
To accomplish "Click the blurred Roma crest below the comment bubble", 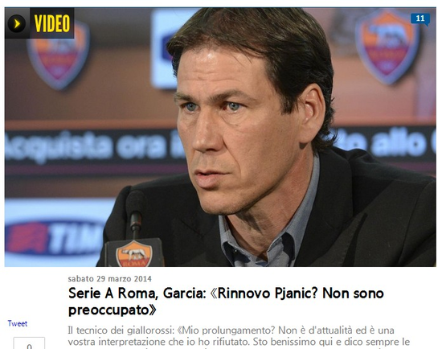I will [387, 47].
